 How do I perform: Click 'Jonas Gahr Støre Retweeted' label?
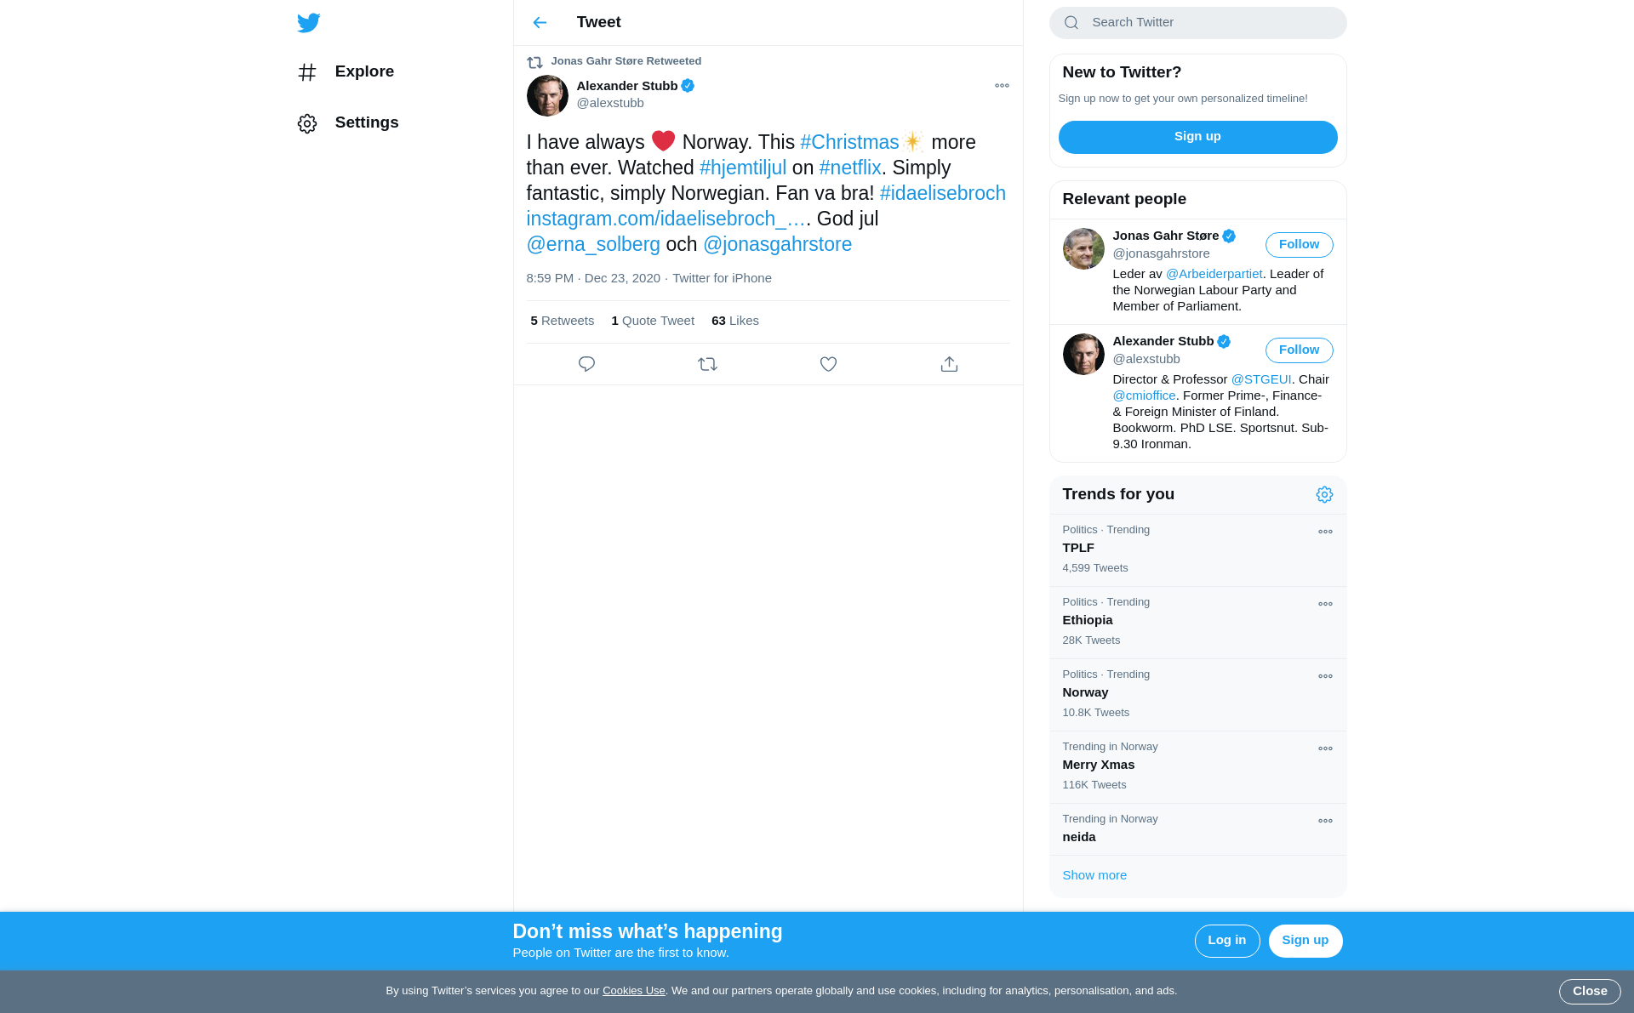tap(626, 61)
